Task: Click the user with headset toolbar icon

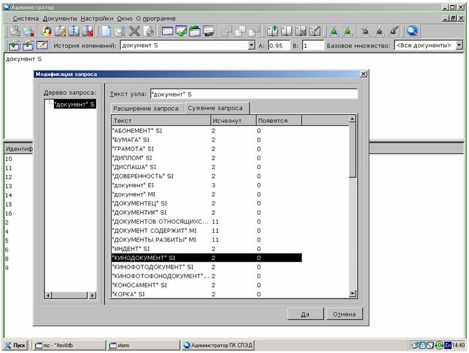Action: click(46, 32)
